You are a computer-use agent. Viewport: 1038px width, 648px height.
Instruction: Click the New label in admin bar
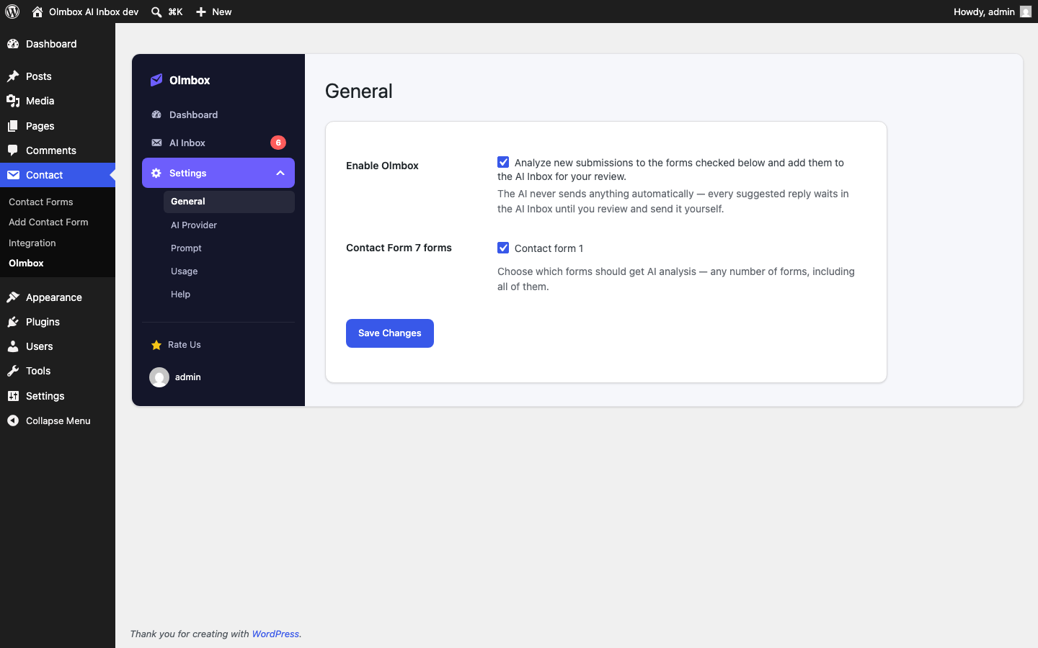[222, 12]
